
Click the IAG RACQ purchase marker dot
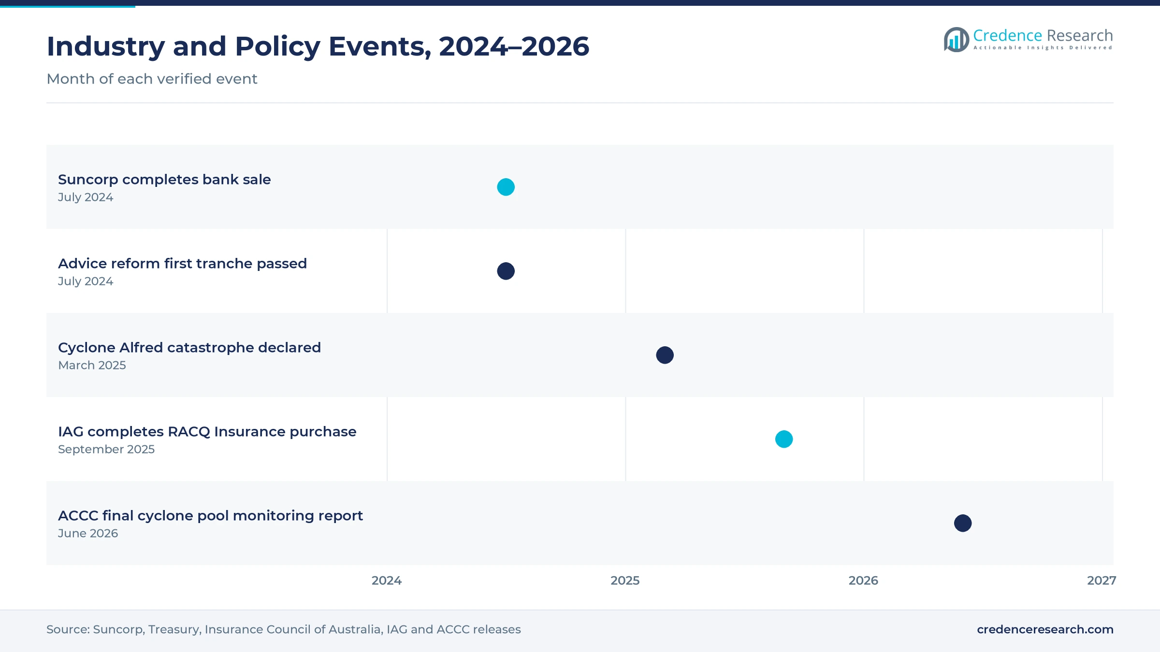pyautogui.click(x=784, y=439)
